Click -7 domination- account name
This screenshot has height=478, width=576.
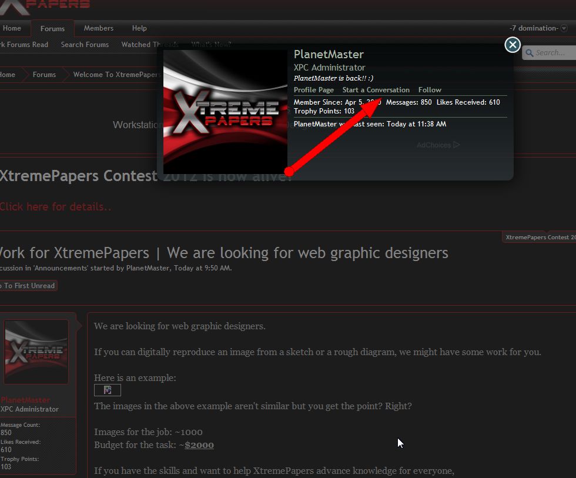534,28
